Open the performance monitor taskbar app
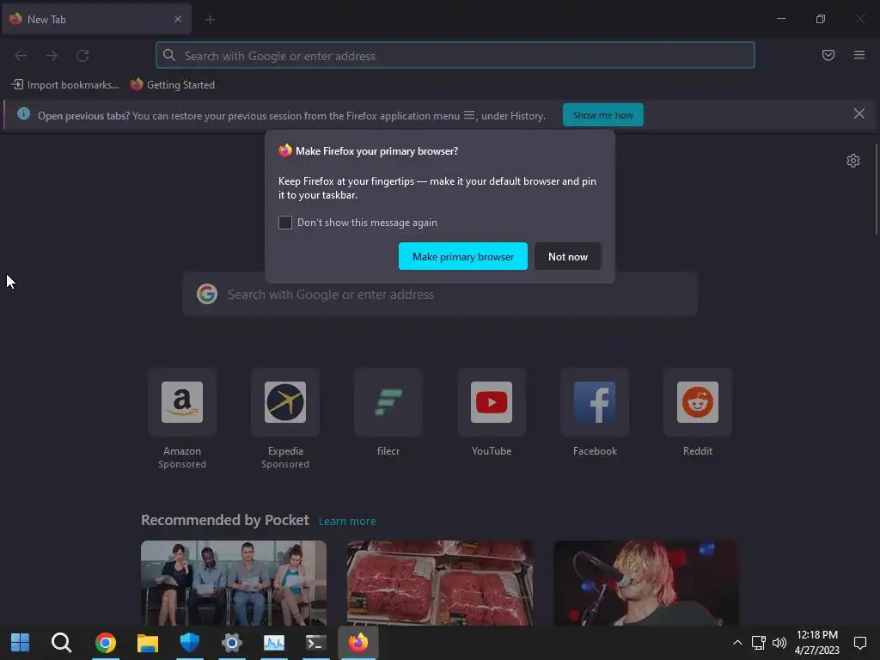 [x=274, y=643]
